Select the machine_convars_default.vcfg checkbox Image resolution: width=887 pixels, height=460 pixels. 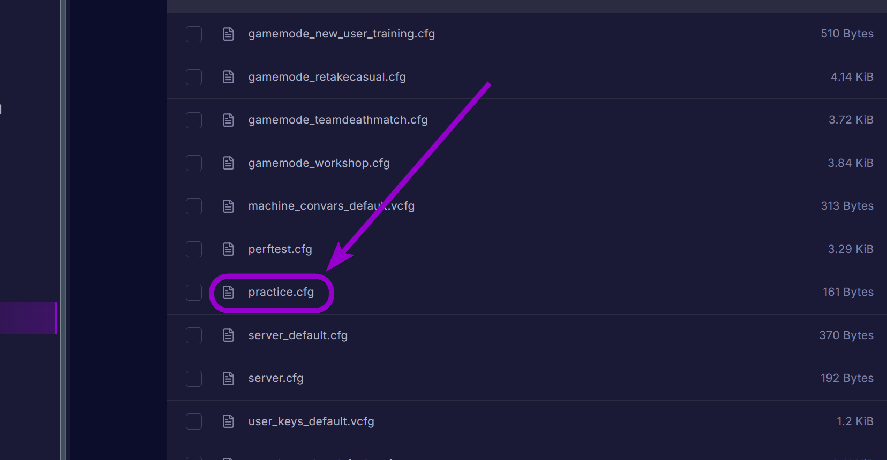pos(194,206)
